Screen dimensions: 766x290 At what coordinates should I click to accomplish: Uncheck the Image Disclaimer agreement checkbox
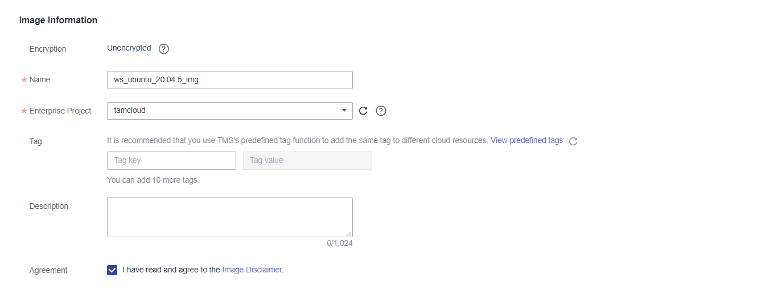click(112, 270)
